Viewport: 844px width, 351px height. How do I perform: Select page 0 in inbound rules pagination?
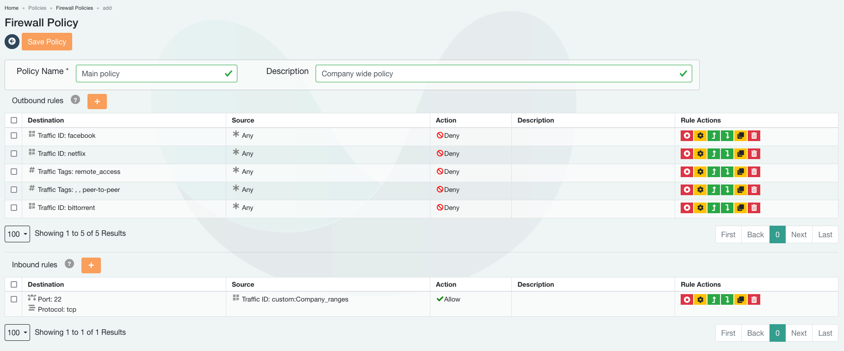tap(777, 333)
